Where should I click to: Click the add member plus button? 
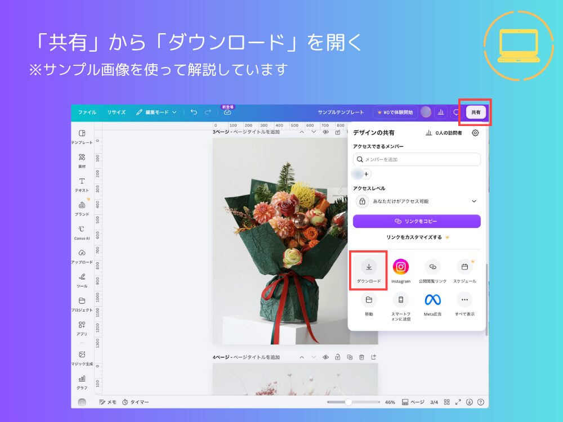(366, 174)
